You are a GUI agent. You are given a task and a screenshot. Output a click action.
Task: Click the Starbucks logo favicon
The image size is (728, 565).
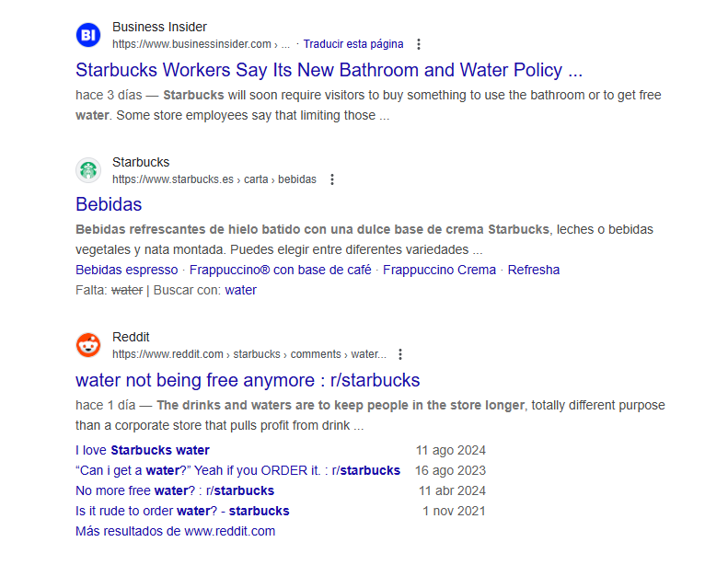(x=88, y=170)
